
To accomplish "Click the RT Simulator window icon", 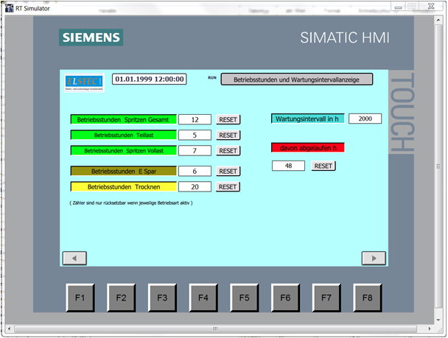I will click(9, 8).
